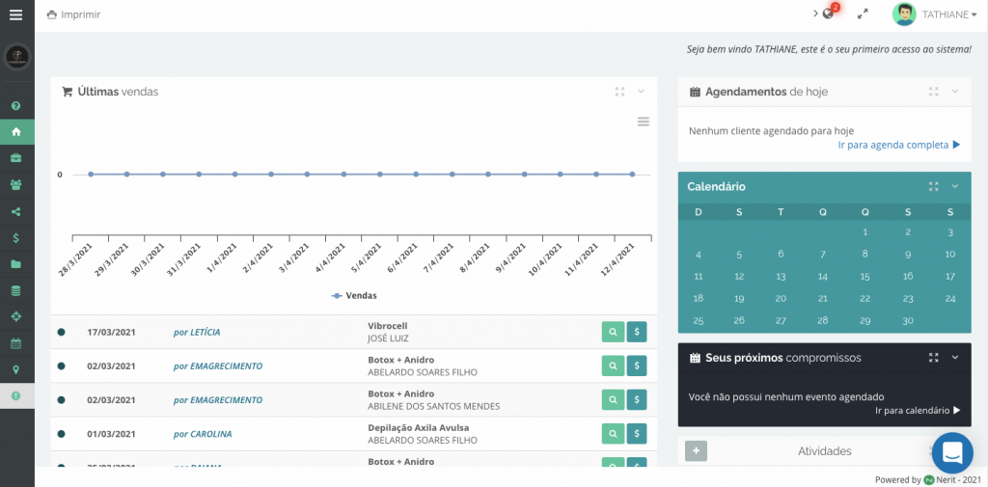Click the dollar sign financial sidebar icon
Viewport: 988px width, 487px height.
(16, 237)
